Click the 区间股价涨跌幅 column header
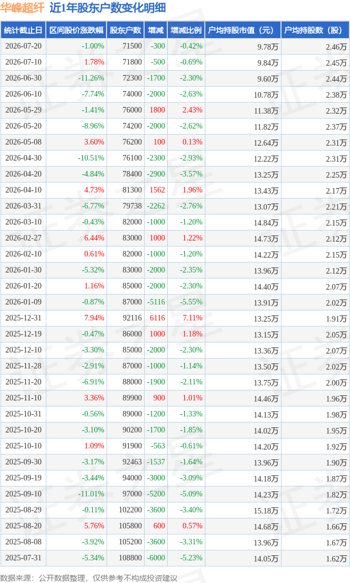The width and height of the screenshot is (350, 583). pyautogui.click(x=76, y=30)
